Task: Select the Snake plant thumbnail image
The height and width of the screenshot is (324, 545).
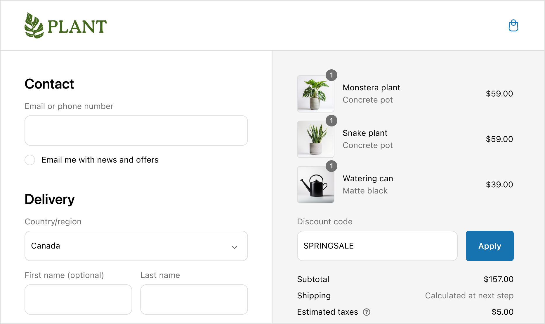Action: pos(315,139)
